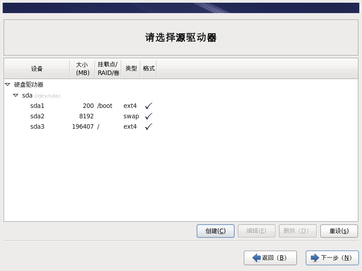362x271 pixels.
Task: Click the 硬盘驱动器 label
Action: tap(29, 84)
